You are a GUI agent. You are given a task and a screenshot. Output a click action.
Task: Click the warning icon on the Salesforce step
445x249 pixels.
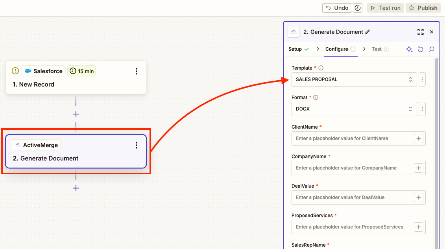(x=15, y=71)
